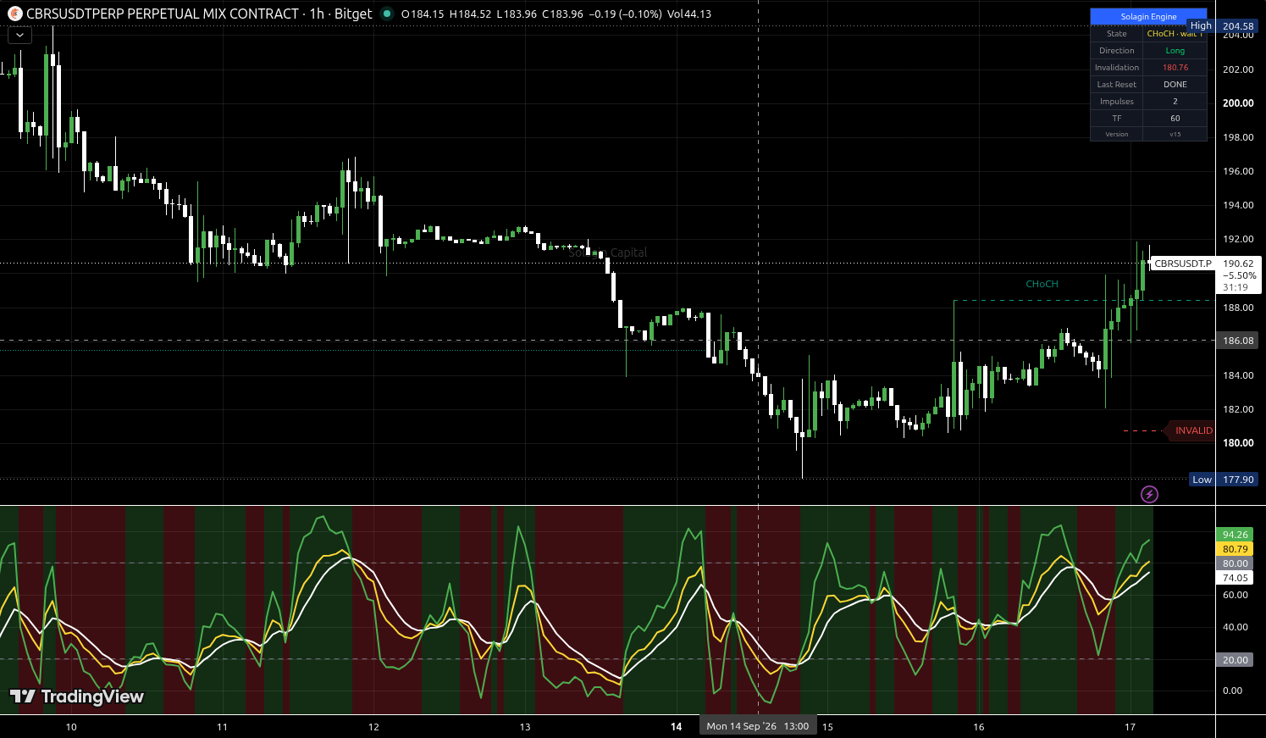1266x738 pixels.
Task: Click the 200.00 price axis label
Action: pos(1238,103)
